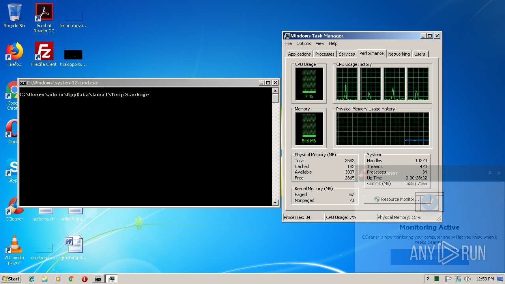
Task: Click the Total physical memory value 3583
Action: coord(350,161)
